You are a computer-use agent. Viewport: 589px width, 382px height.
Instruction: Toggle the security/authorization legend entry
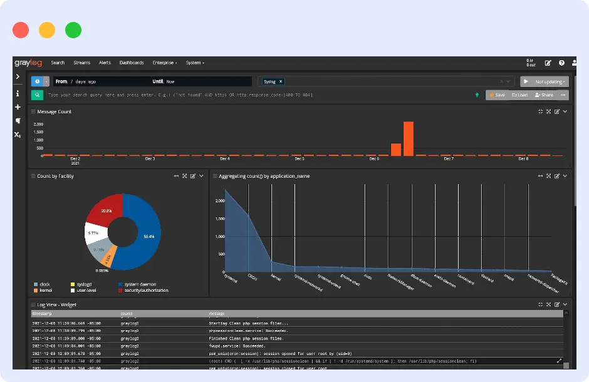[143, 291]
